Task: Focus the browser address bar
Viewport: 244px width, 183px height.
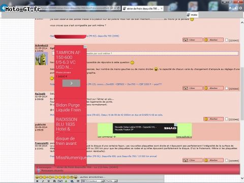Action: pos(68,8)
